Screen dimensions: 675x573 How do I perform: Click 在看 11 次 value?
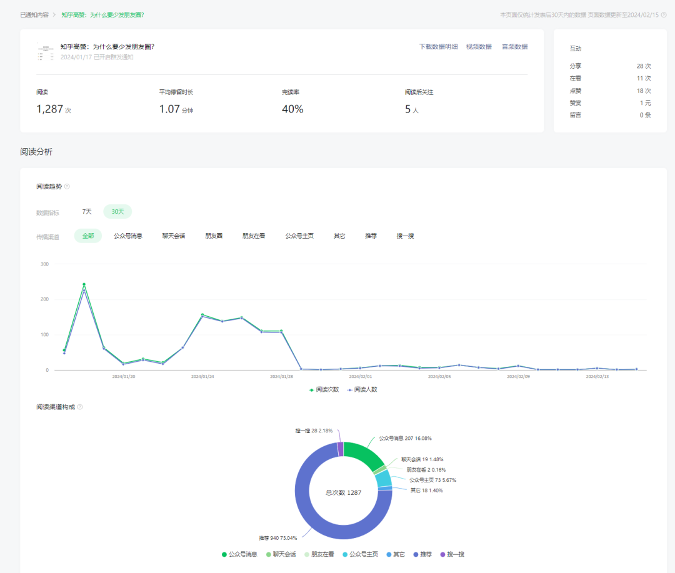(644, 78)
